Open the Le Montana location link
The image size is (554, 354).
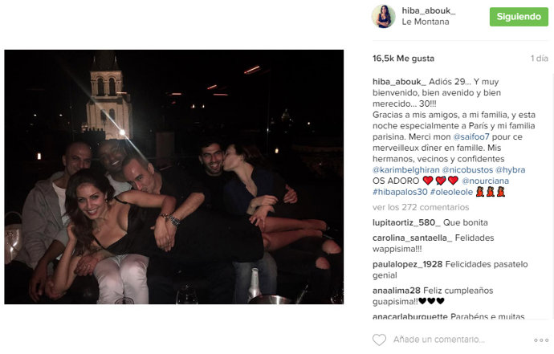point(426,22)
